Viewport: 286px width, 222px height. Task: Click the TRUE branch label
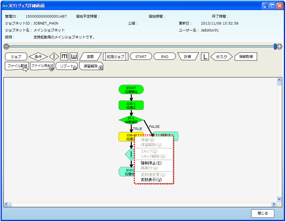coord(138,129)
